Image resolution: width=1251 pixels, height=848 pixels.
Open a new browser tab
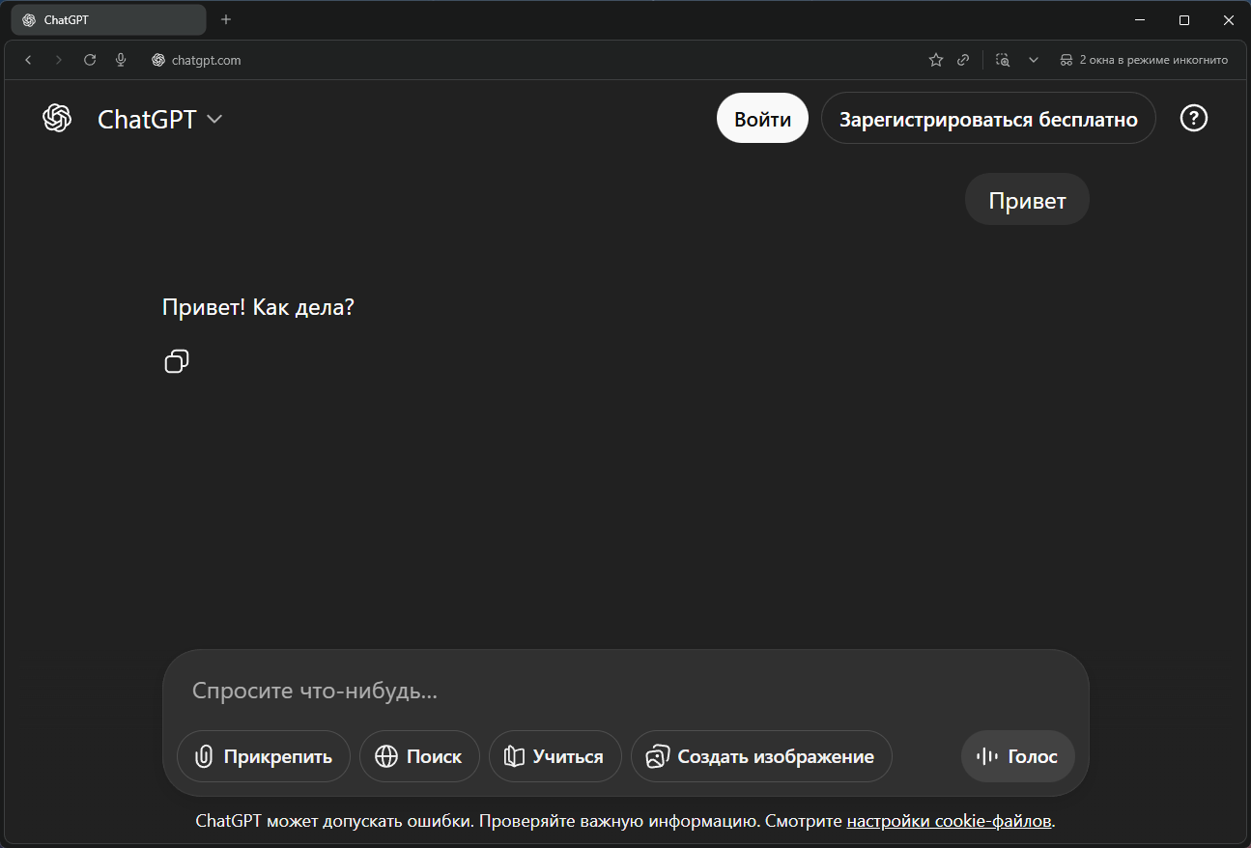click(x=226, y=19)
